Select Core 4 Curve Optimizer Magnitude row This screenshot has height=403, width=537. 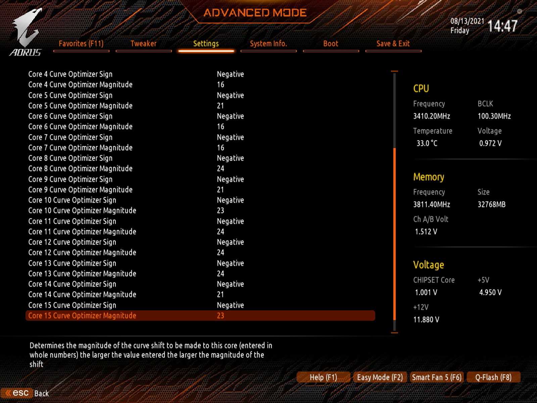click(x=200, y=85)
